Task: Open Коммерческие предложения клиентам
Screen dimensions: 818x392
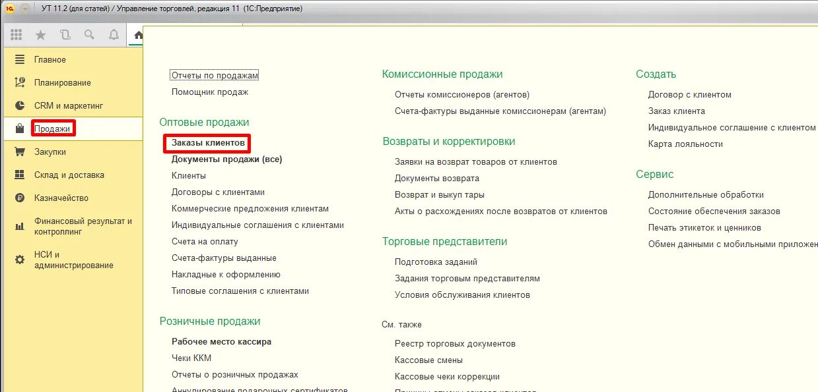Action: [x=250, y=208]
